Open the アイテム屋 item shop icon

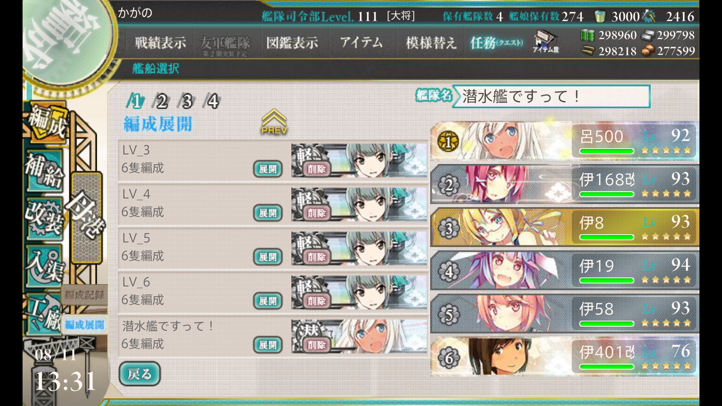(546, 42)
